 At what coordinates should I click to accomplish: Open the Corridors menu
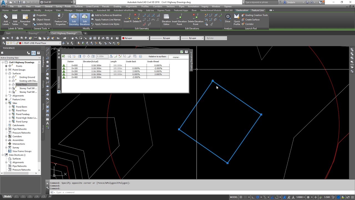[158, 6]
